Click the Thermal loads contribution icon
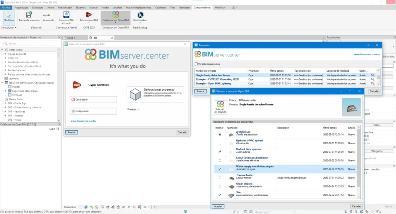 (x=232, y=178)
